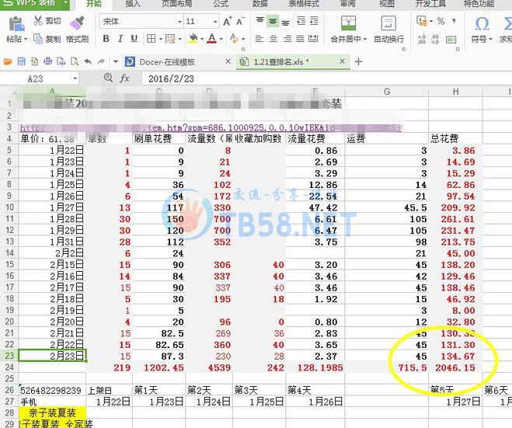Click the Copy icon
Viewport: 512px width, 428px height.
(38, 39)
